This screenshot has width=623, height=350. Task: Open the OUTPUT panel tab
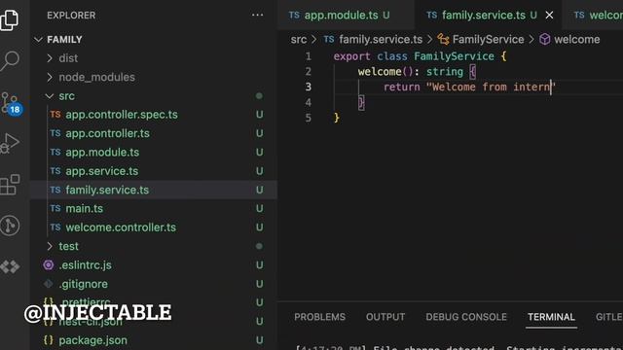pyautogui.click(x=385, y=317)
